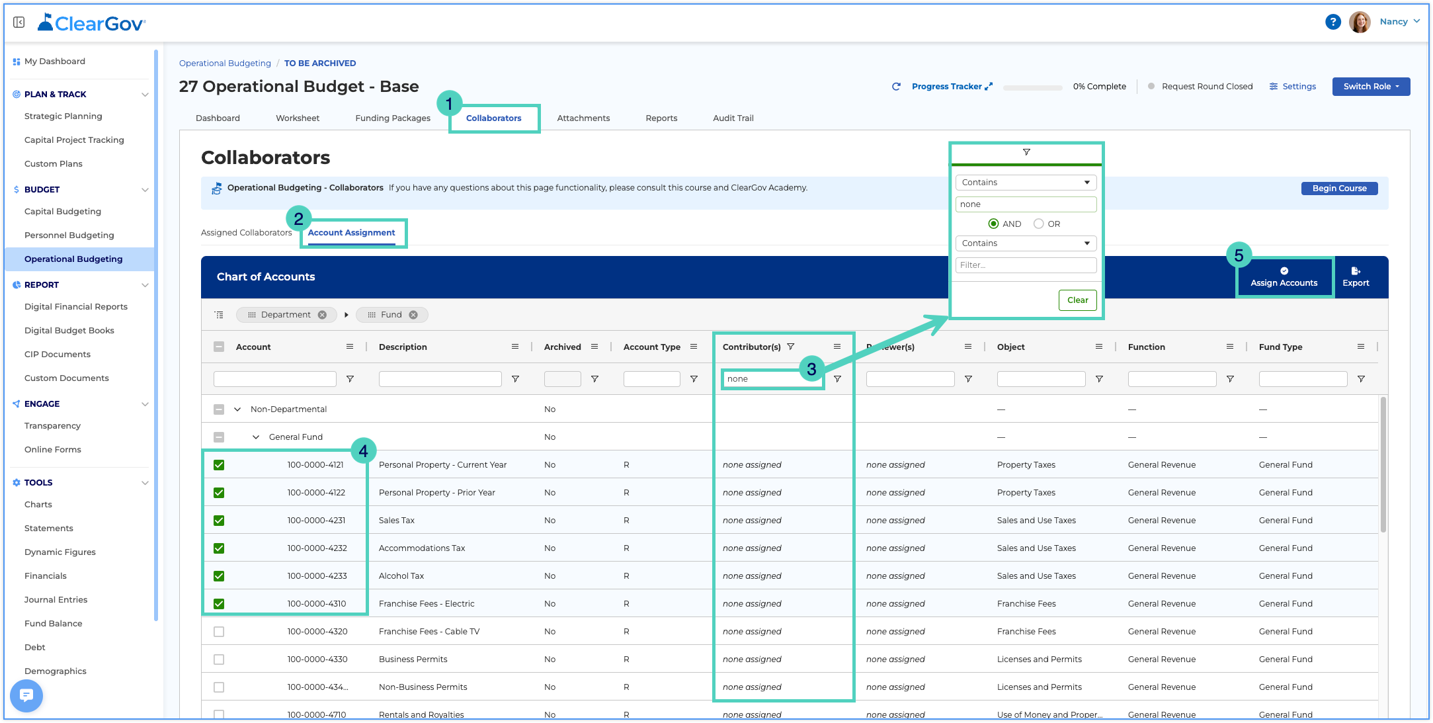Check account 100-0000-4320
Screen dimensions: 1433x723
point(219,632)
